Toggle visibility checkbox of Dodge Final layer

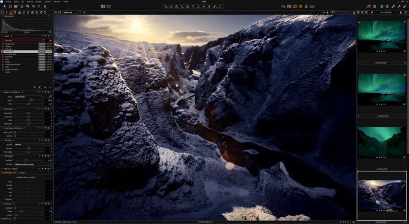3,43
